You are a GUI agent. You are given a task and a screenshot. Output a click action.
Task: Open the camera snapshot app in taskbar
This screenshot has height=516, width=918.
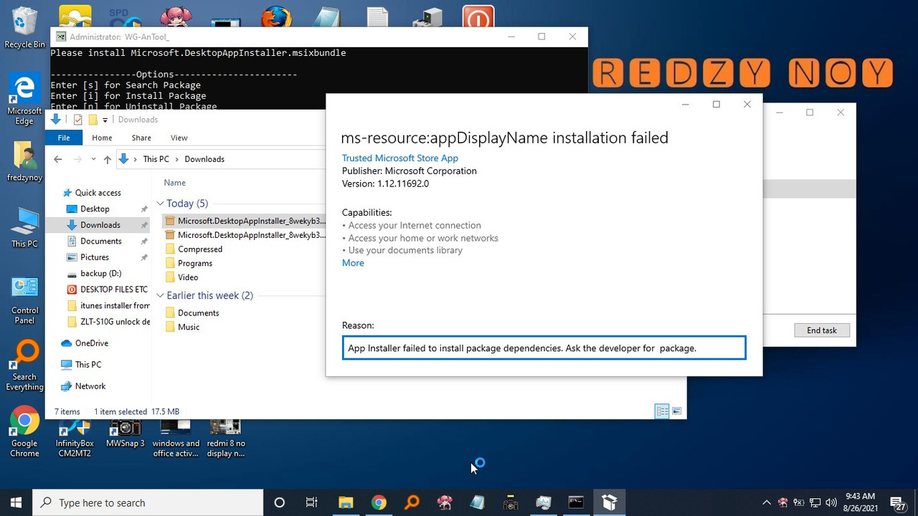pos(510,502)
